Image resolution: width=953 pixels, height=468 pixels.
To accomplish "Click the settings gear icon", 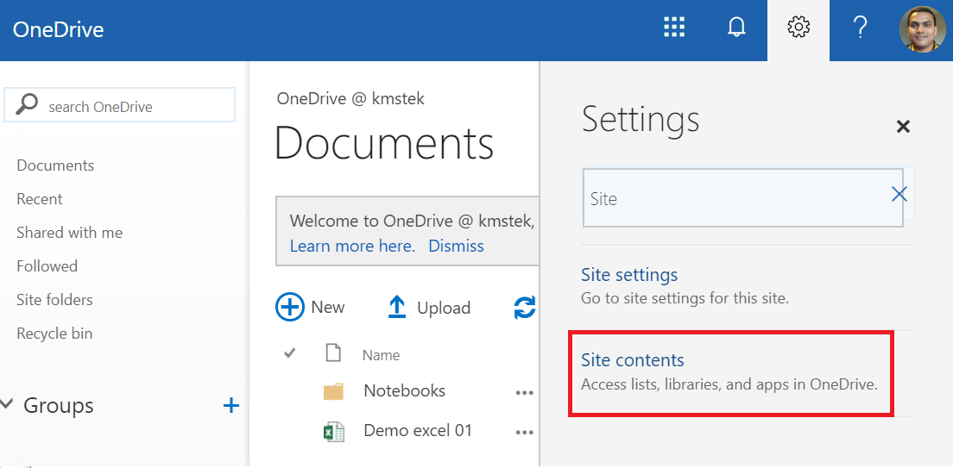I will click(798, 28).
